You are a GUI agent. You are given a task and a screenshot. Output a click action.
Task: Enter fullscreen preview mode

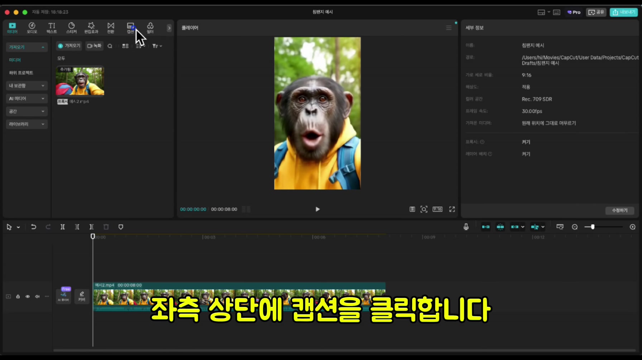coord(452,209)
